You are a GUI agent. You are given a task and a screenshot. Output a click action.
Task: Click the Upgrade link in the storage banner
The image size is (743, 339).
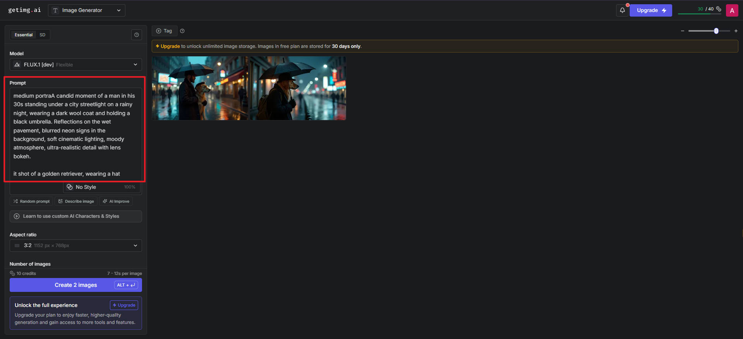click(170, 46)
